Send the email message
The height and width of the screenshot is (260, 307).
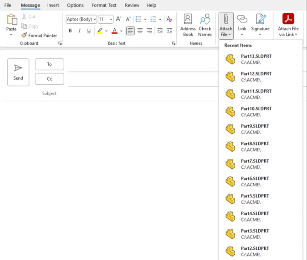coord(18,72)
